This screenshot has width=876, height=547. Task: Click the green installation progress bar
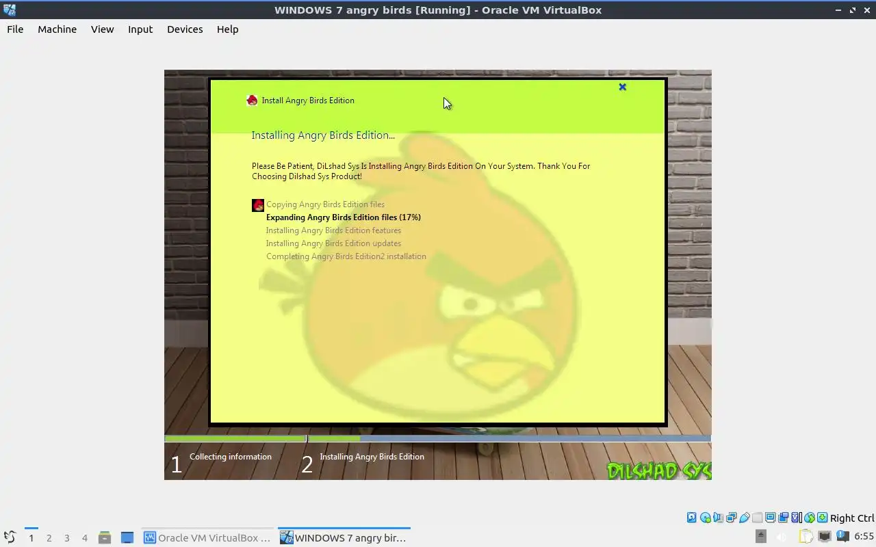click(x=438, y=438)
